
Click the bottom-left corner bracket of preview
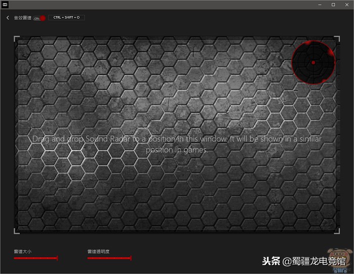click(16, 231)
